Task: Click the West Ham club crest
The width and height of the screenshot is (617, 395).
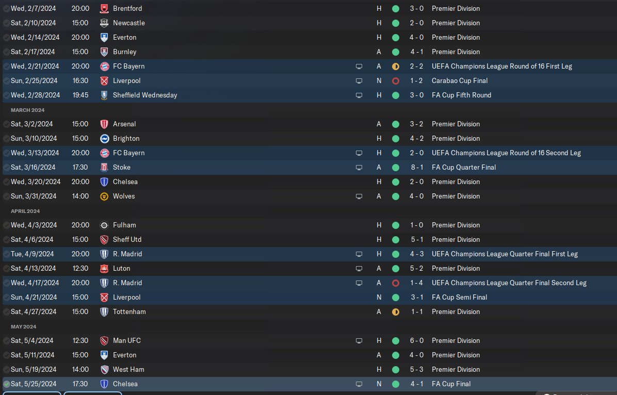Action: click(104, 370)
